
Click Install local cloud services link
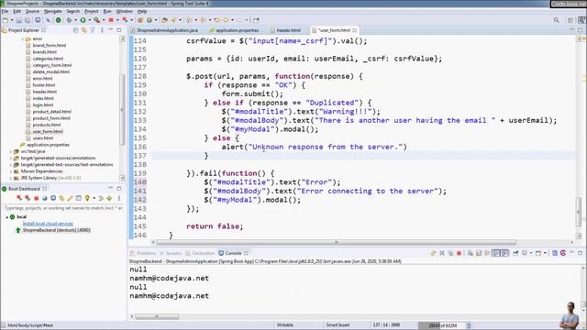[48, 224]
